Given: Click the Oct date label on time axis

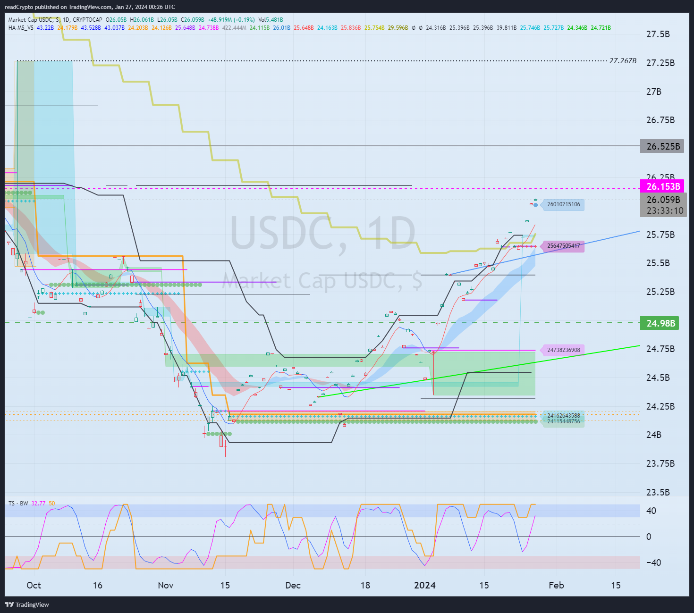Looking at the screenshot, I should tap(34, 586).
